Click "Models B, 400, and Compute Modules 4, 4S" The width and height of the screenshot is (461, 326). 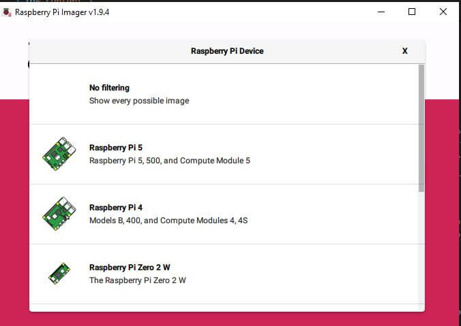[x=168, y=221]
